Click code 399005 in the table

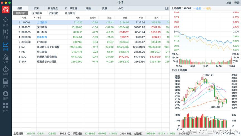coord(26,32)
